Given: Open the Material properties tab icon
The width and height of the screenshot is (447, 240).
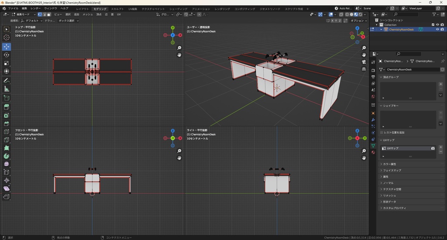Looking at the screenshot, I should pyautogui.click(x=373, y=153).
